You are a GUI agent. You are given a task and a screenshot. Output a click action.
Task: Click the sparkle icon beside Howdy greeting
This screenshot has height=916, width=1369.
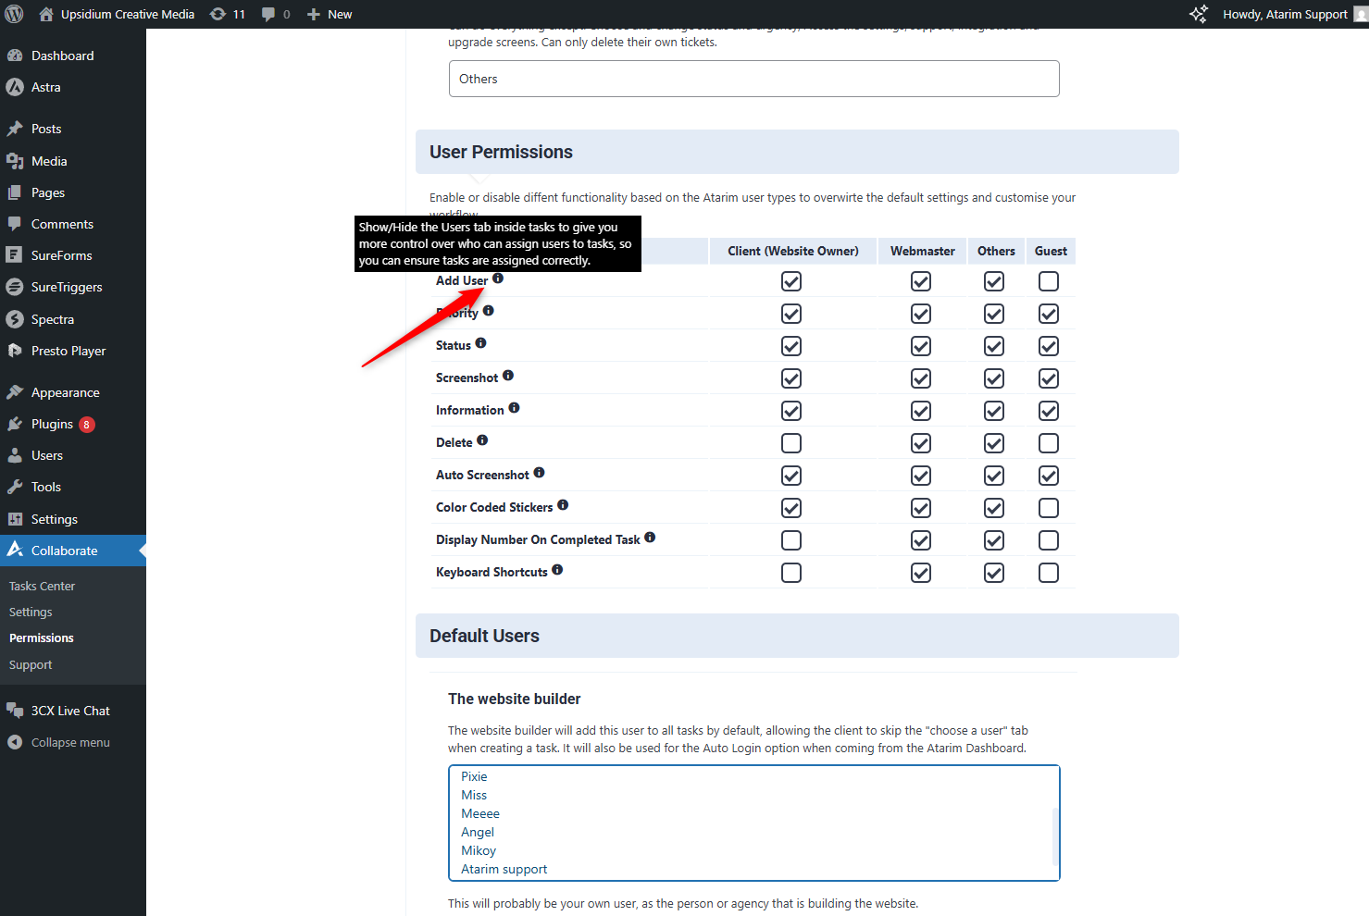pyautogui.click(x=1199, y=14)
